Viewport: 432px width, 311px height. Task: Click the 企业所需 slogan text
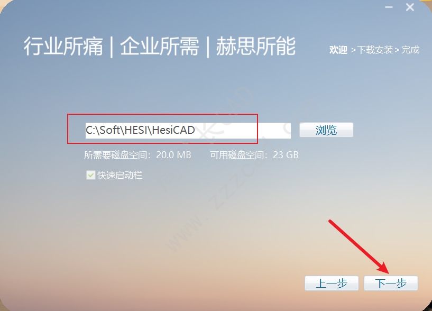click(160, 47)
